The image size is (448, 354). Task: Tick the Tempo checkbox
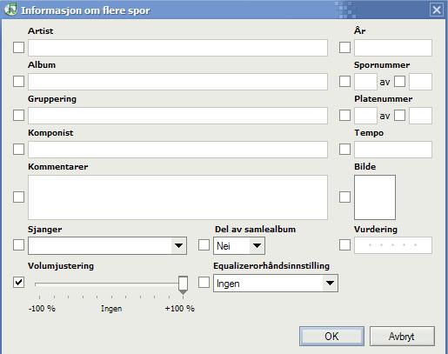click(x=344, y=149)
